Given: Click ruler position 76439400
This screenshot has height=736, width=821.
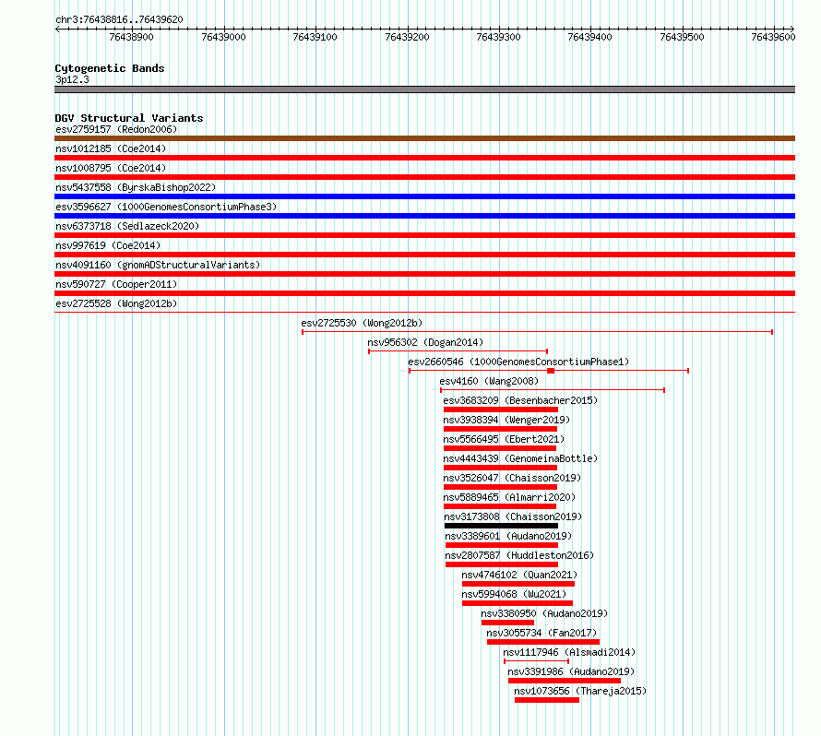Looking at the screenshot, I should point(590,37).
